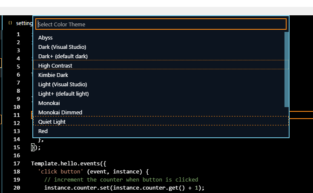Click the Select Color Theme search field
This screenshot has height=193, width=313.
161,24
